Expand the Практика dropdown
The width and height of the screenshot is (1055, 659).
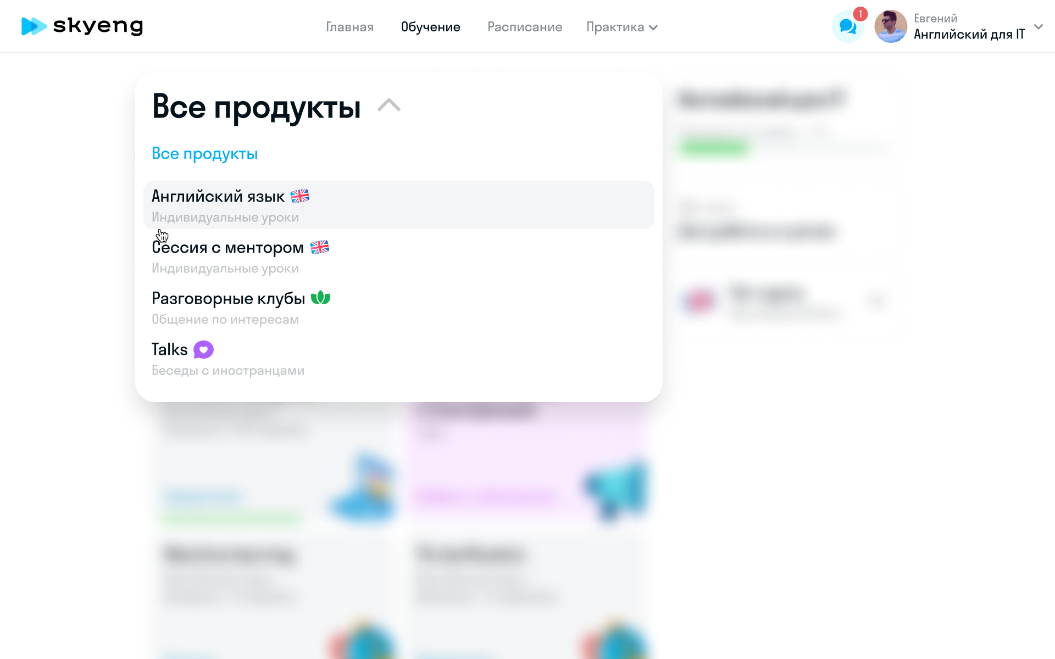point(621,26)
